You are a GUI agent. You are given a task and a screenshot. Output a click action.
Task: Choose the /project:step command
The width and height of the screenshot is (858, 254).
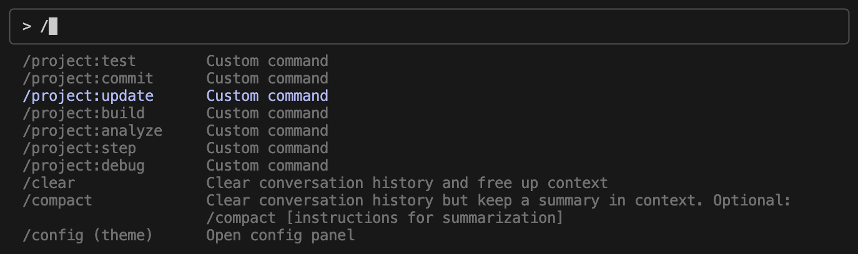[79, 148]
